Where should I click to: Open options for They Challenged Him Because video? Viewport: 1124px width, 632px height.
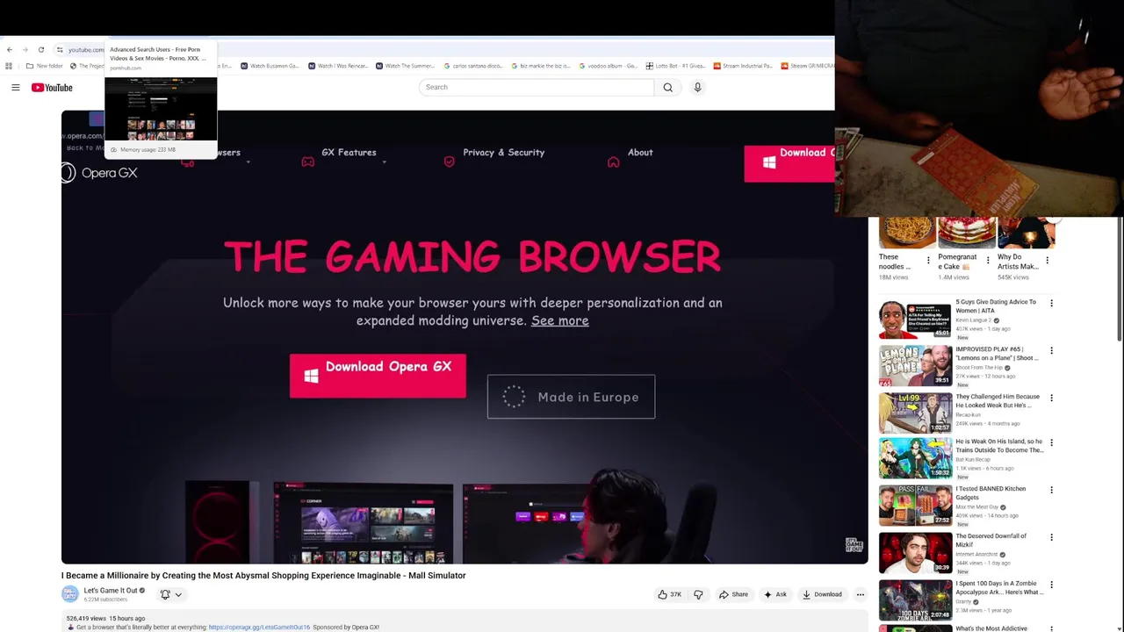pyautogui.click(x=1051, y=398)
